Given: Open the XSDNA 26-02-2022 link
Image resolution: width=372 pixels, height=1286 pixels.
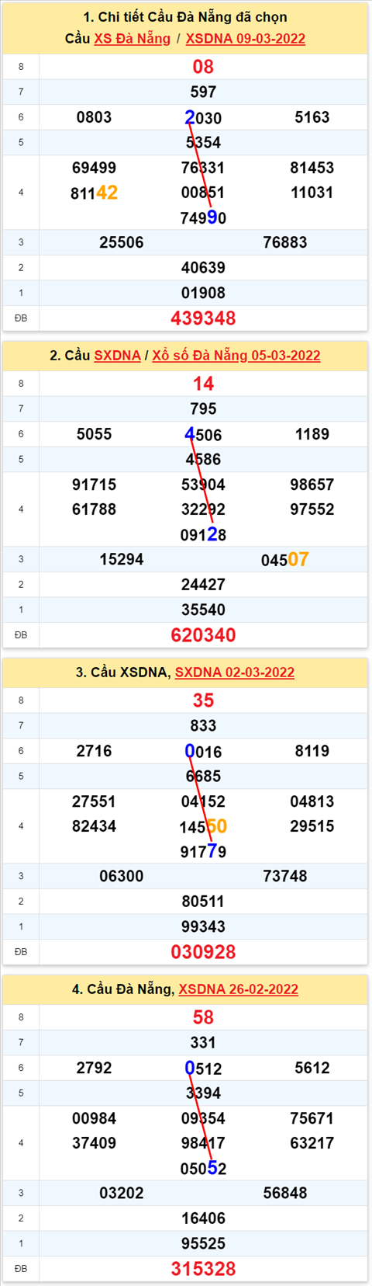Looking at the screenshot, I should (238, 989).
